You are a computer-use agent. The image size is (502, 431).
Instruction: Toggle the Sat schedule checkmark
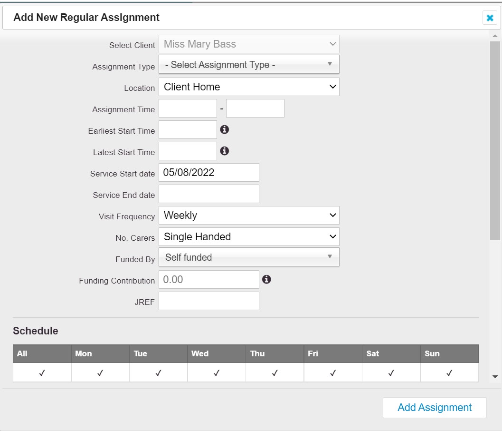[x=391, y=372]
